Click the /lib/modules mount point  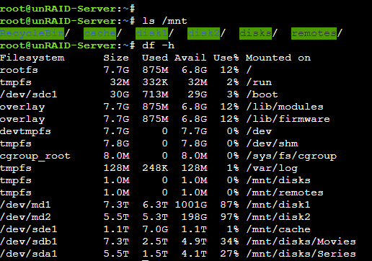coord(285,107)
